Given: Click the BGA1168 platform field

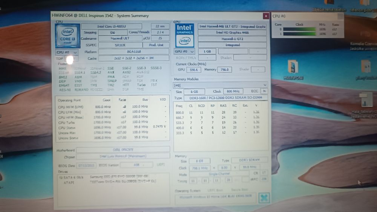Looking at the screenshot, I should (x=134, y=52).
